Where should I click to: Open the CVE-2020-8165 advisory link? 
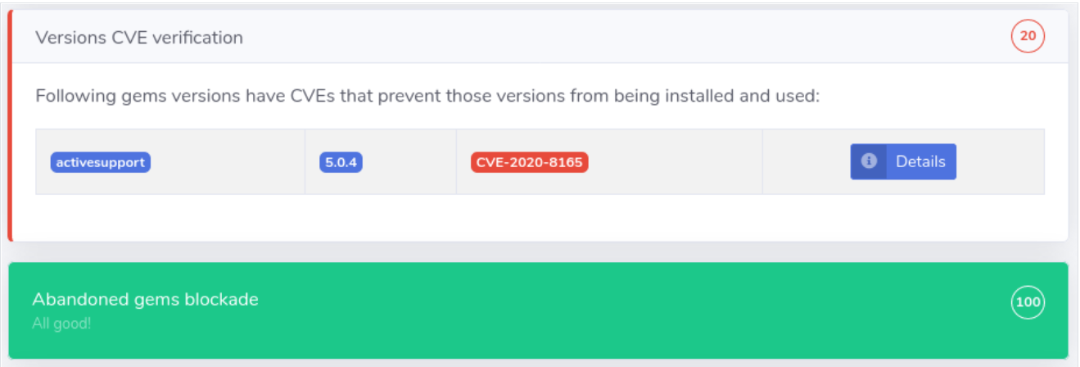tap(529, 162)
